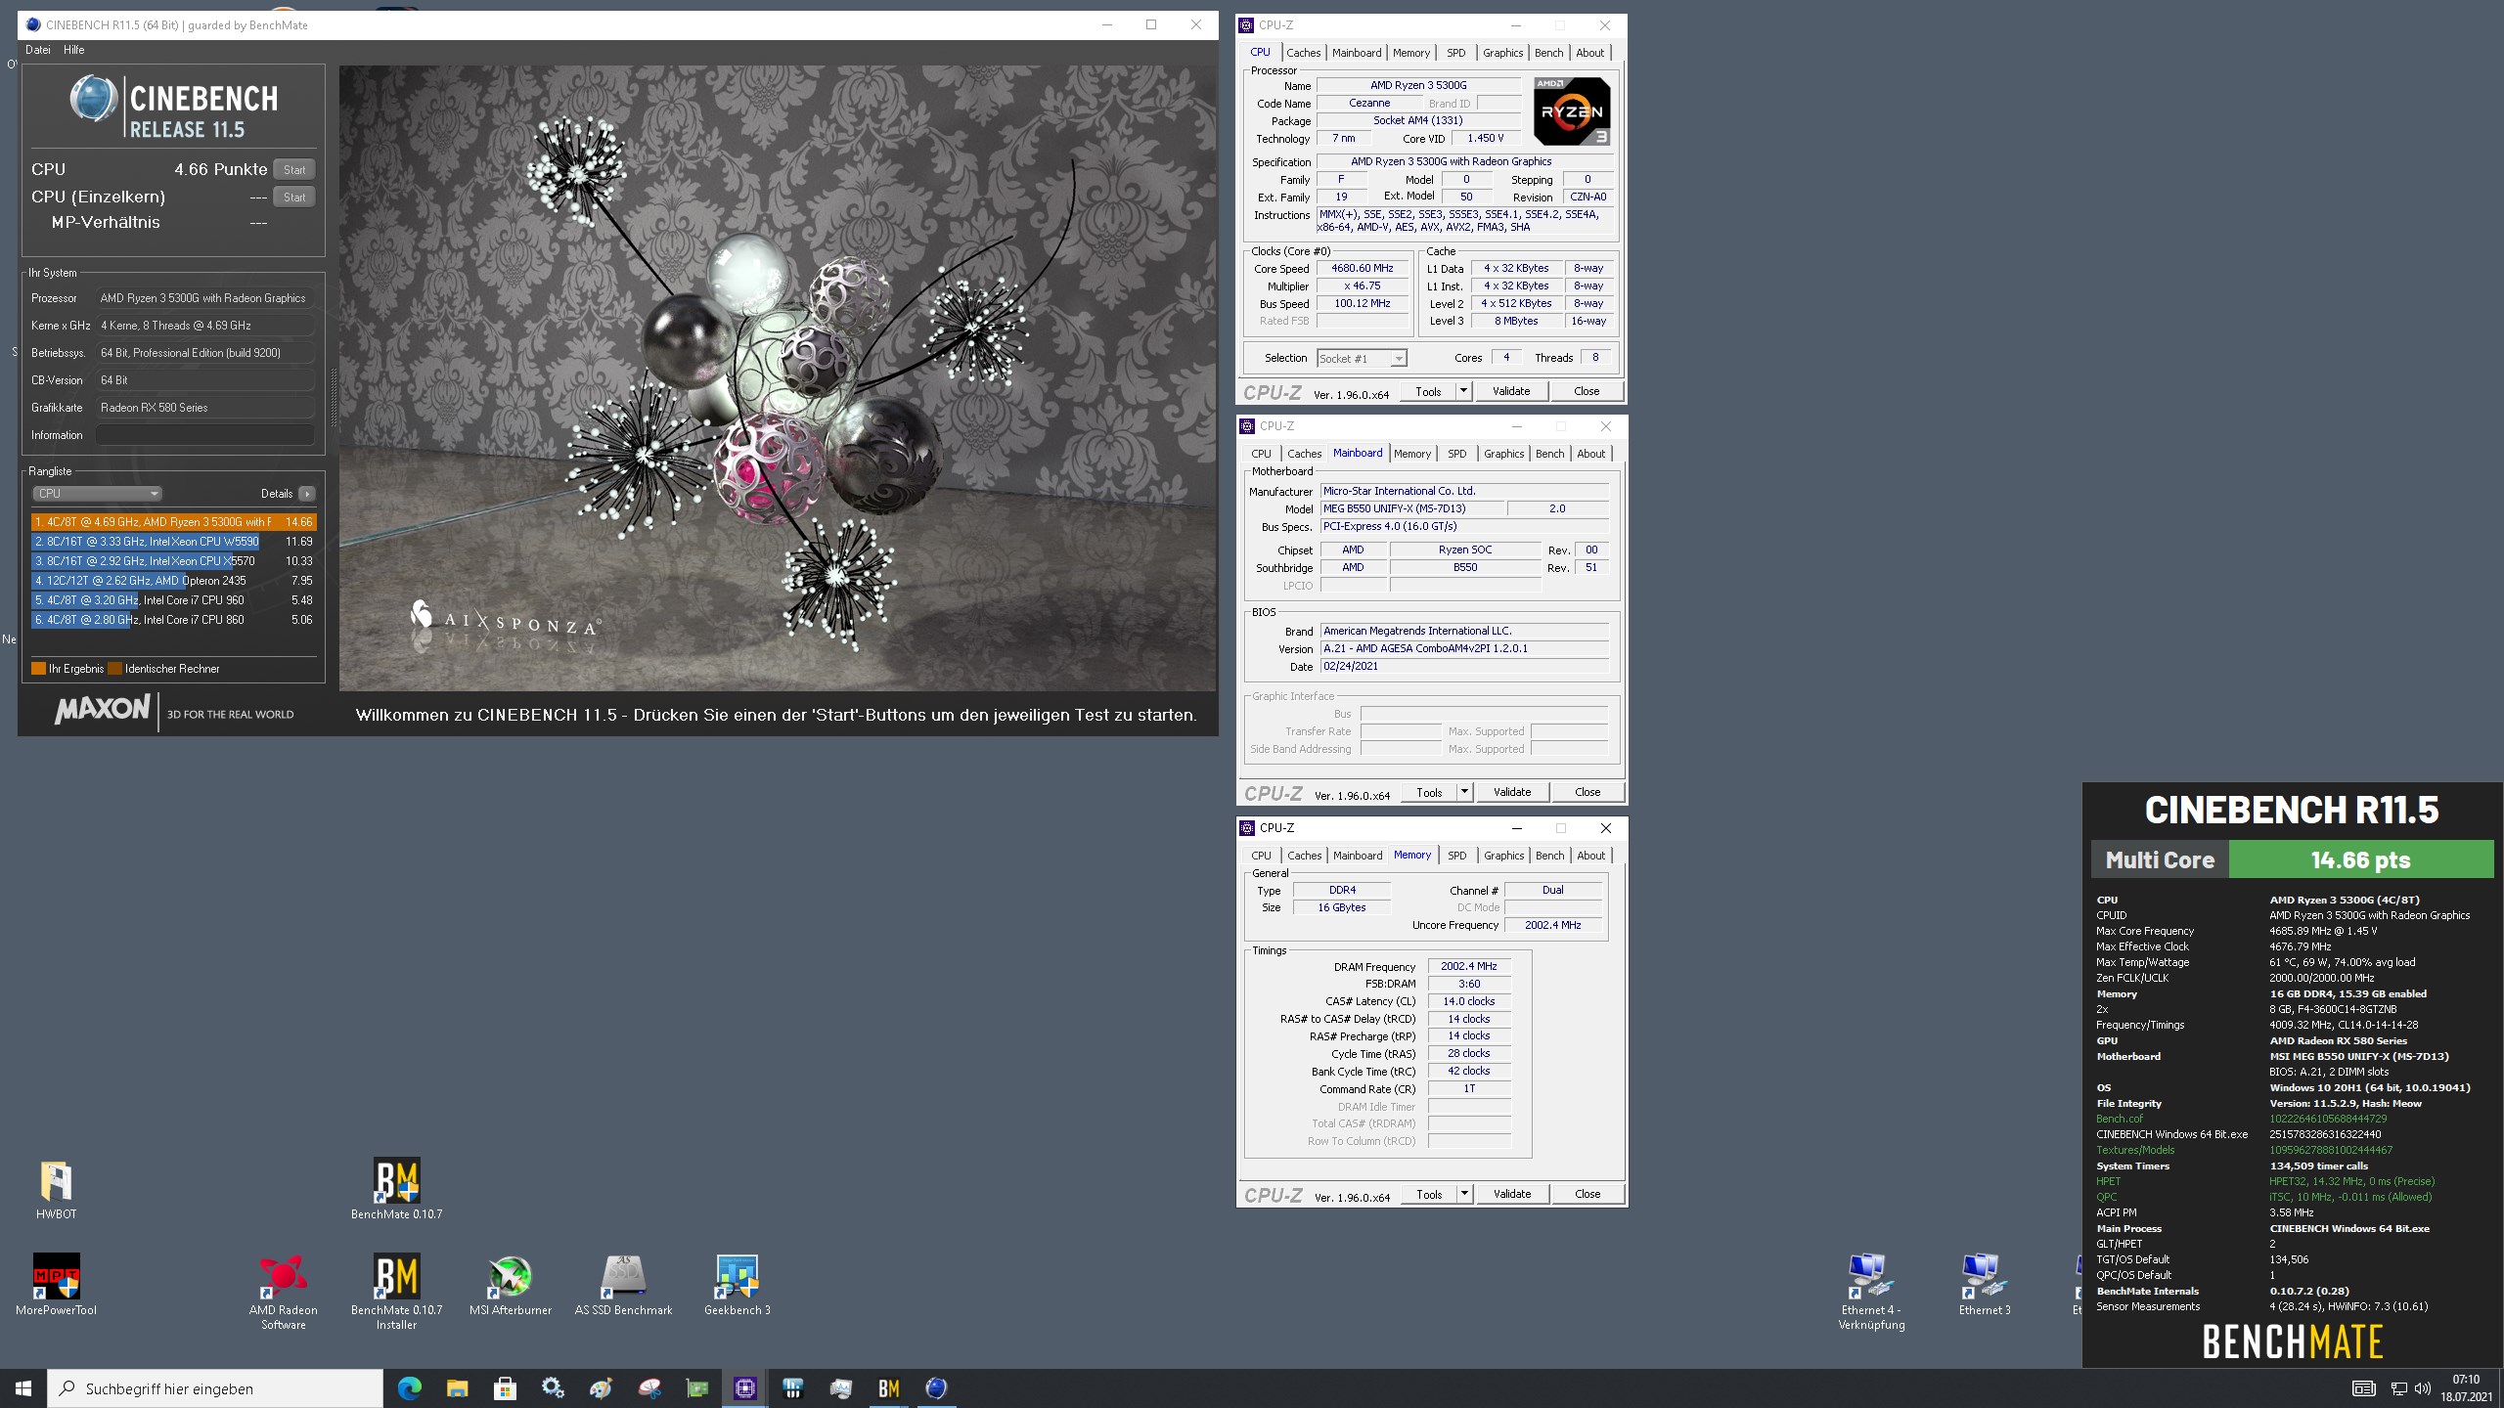Image resolution: width=2504 pixels, height=1408 pixels.
Task: Open Tools dropdown arrow in CPU-Z Memory window
Action: click(1464, 1194)
